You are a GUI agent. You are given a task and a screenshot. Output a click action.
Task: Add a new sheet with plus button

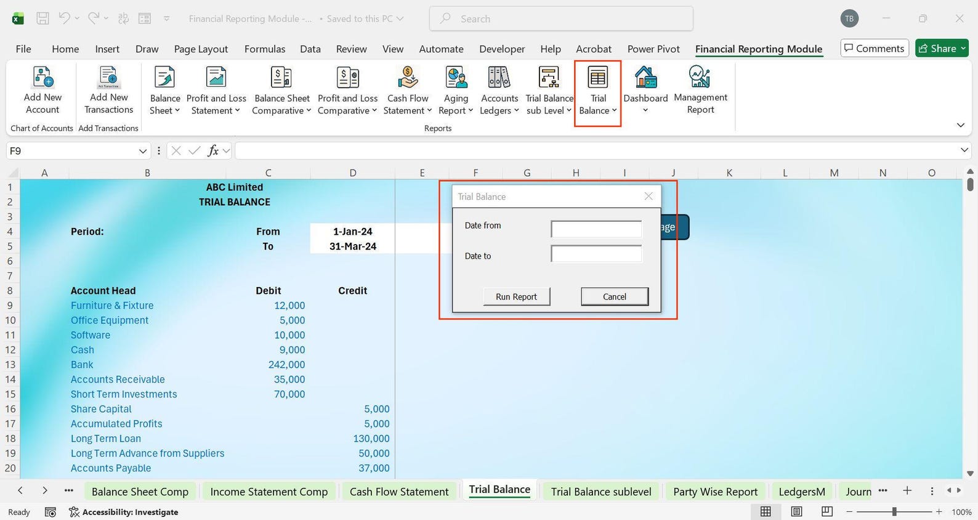(907, 490)
